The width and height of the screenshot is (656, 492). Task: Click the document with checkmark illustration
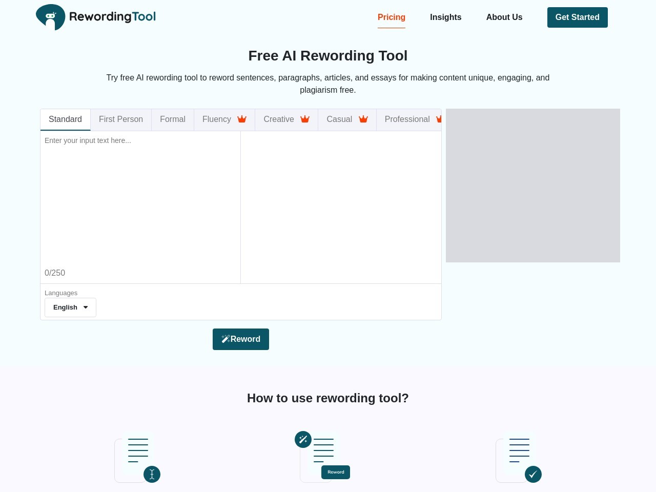(x=519, y=458)
